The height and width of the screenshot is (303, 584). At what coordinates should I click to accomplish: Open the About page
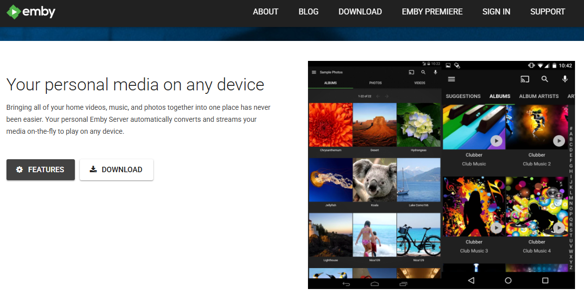click(x=266, y=12)
